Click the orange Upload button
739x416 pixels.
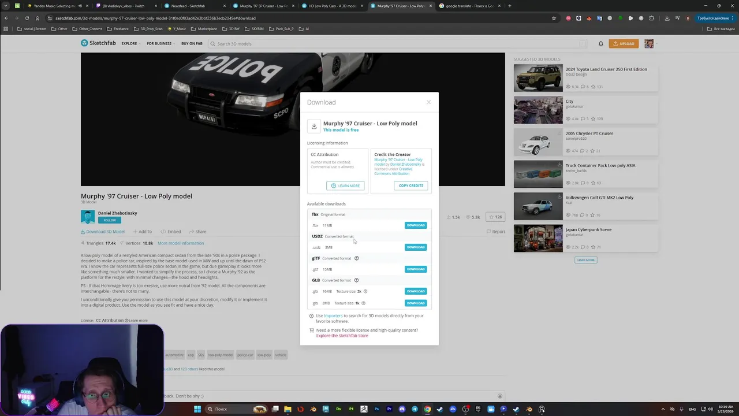tap(624, 43)
